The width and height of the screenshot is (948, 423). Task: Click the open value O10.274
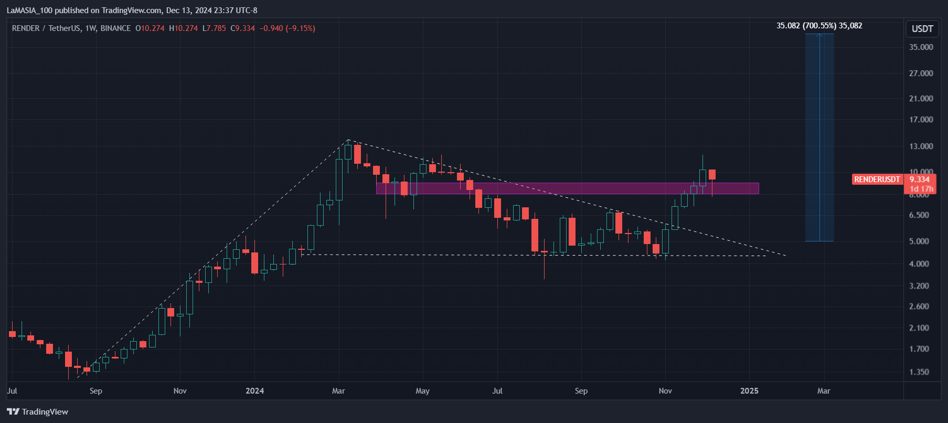click(150, 28)
